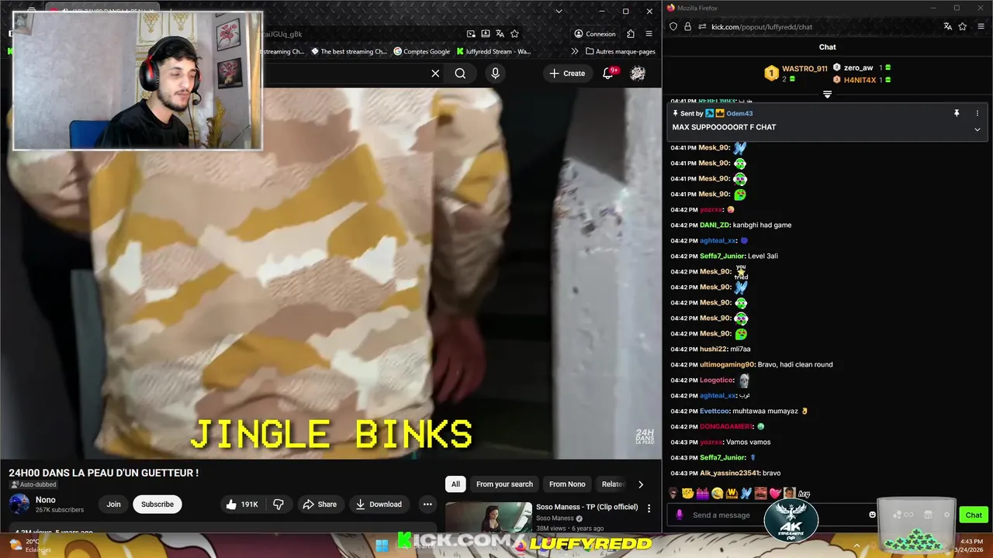Image resolution: width=993 pixels, height=558 pixels.
Task: Show more bookmarks with the double chevron
Action: coord(574,51)
